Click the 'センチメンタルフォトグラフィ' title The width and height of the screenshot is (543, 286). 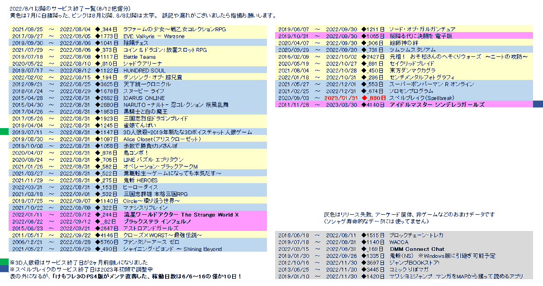pyautogui.click(x=423, y=77)
